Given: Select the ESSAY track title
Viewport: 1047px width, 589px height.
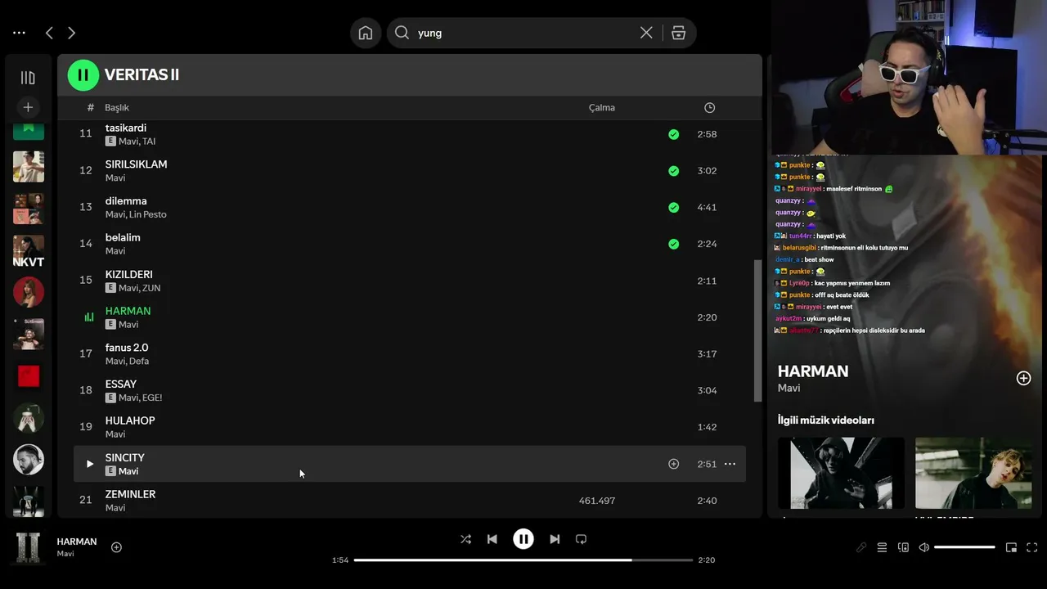Looking at the screenshot, I should tap(121, 384).
